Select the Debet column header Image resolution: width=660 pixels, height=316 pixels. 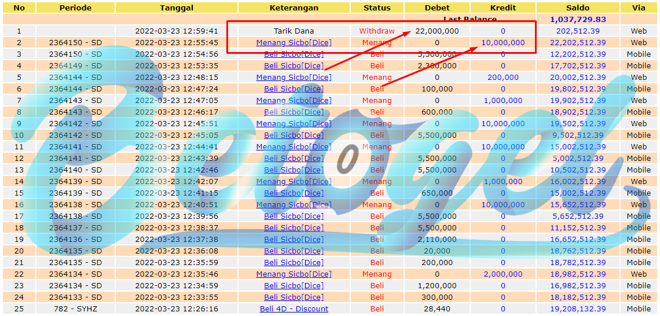pyautogui.click(x=437, y=8)
